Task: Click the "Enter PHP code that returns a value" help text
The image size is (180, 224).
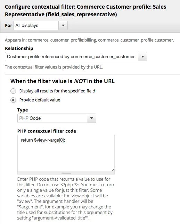Action: click(66, 198)
